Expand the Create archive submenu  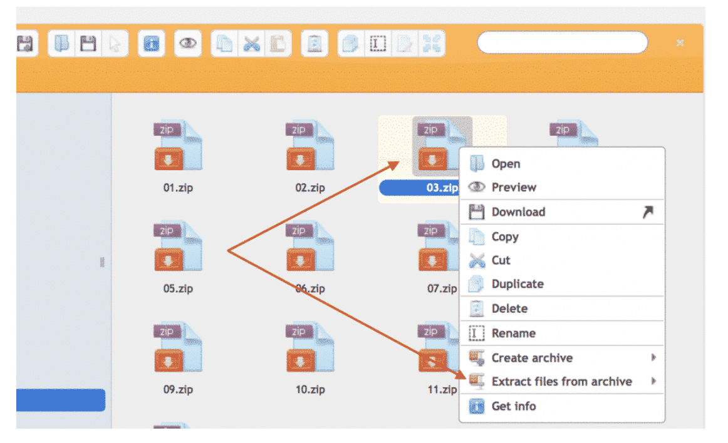[562, 358]
